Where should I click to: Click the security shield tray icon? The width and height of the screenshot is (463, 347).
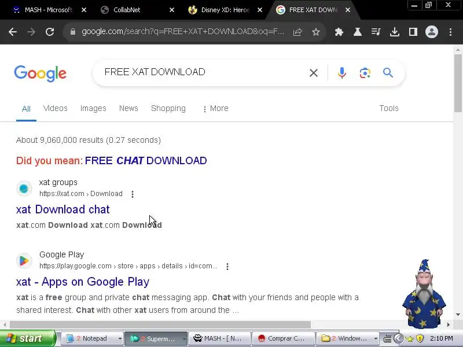pos(420,338)
